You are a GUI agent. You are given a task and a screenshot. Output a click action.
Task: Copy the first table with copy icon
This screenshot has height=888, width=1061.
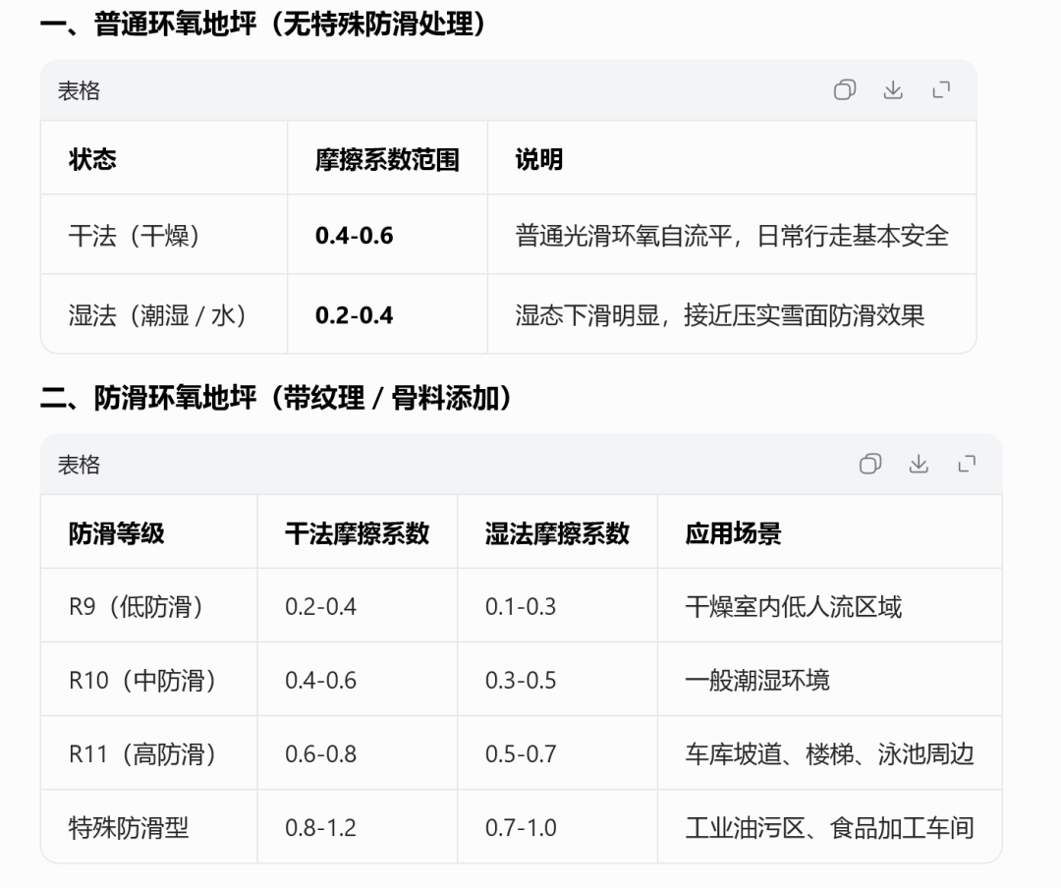tap(845, 90)
